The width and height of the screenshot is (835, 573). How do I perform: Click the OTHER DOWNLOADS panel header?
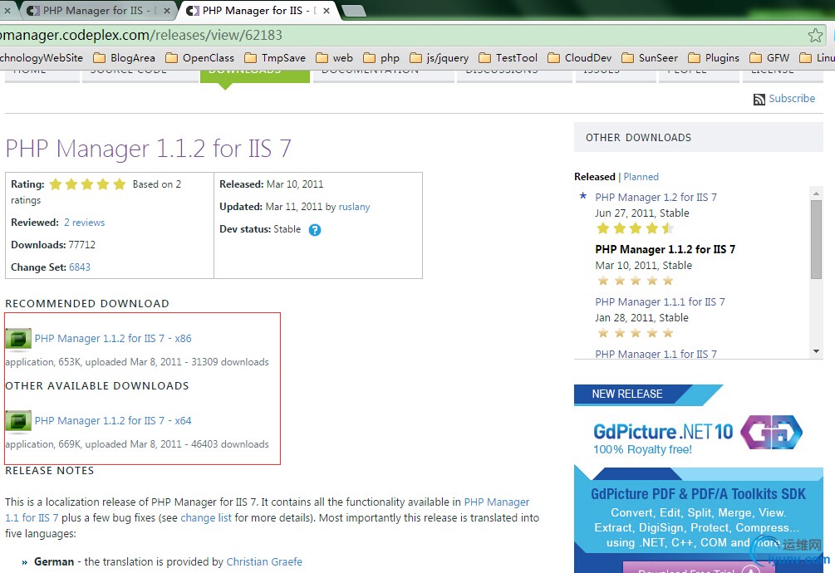698,137
